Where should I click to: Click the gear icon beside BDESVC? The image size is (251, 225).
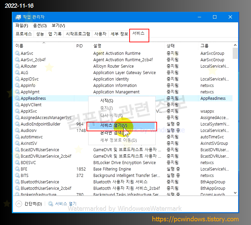tap(17, 162)
